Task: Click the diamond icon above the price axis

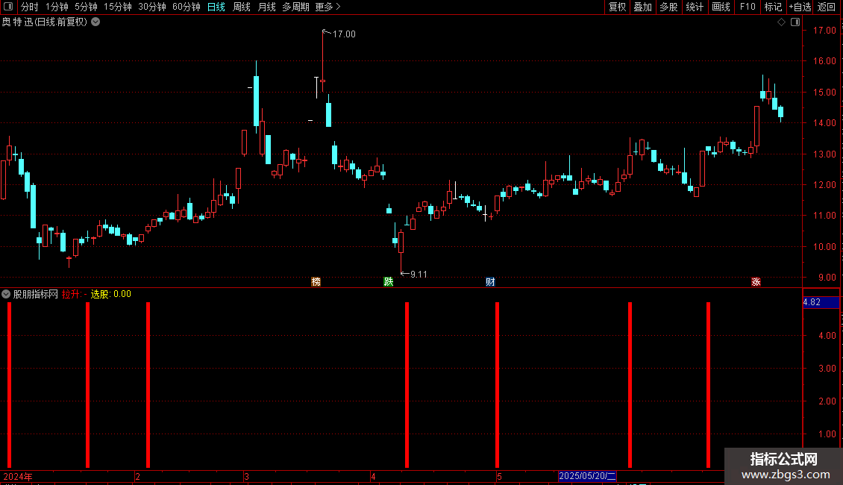Action: [782, 22]
